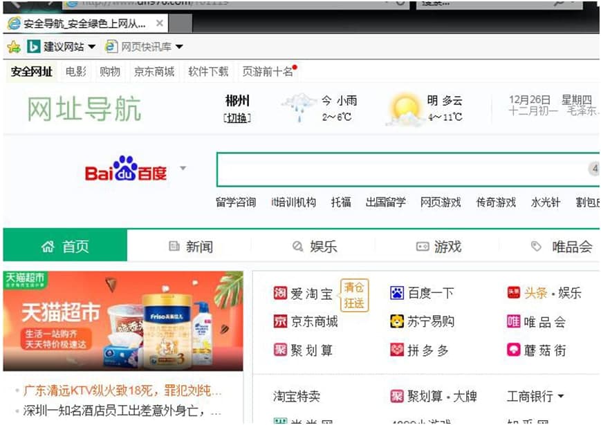Screen dimensions: 601x425
Task: Click the icon beside 娱乐
Action: coord(297,246)
